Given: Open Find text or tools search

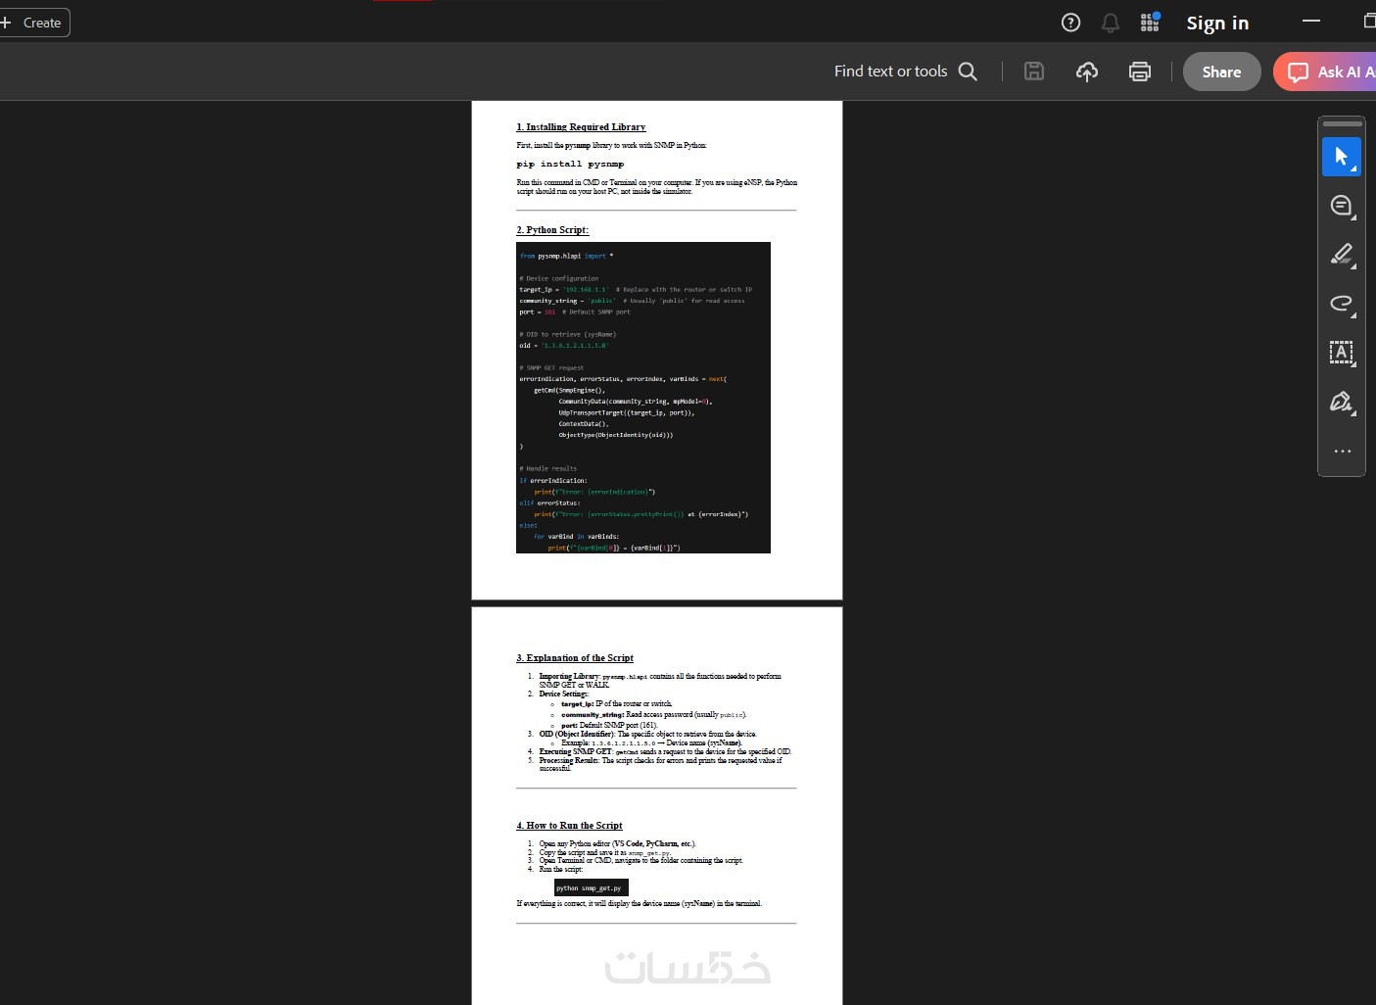Looking at the screenshot, I should point(906,72).
